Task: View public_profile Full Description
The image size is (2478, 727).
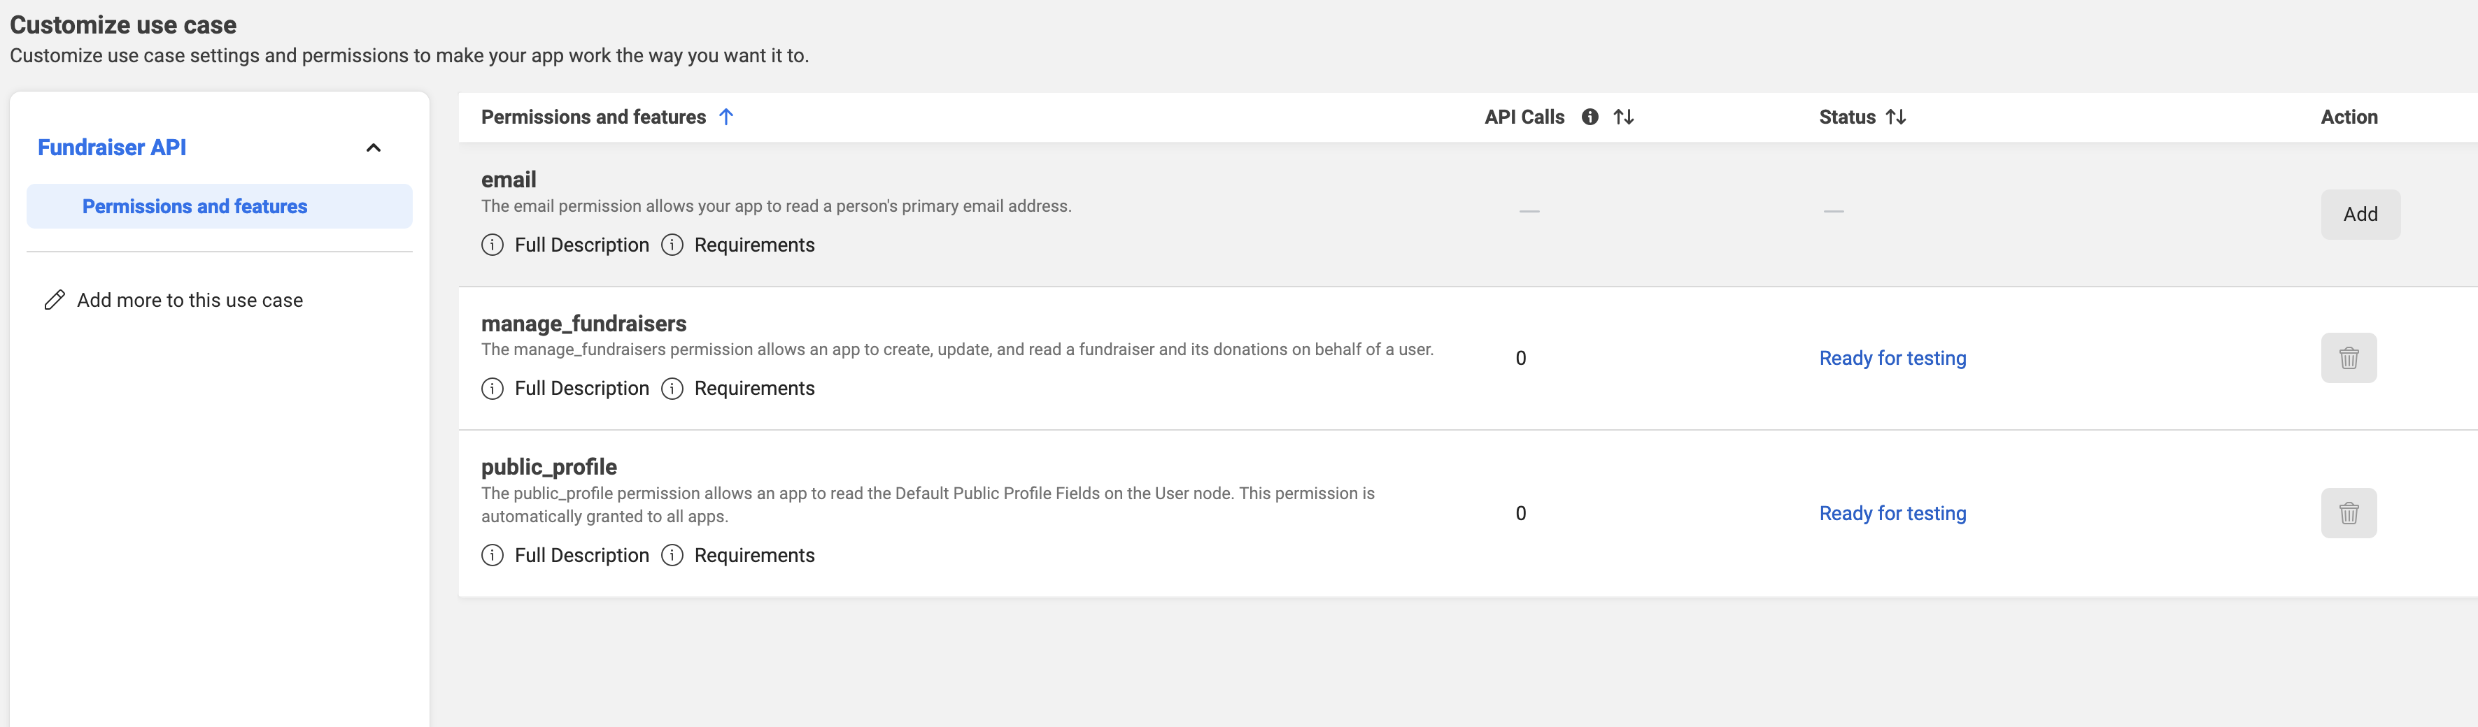Action: point(582,556)
